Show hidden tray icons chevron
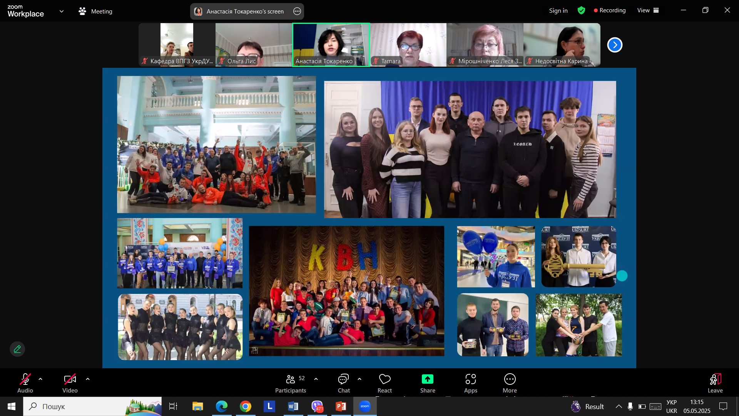 [619, 406]
